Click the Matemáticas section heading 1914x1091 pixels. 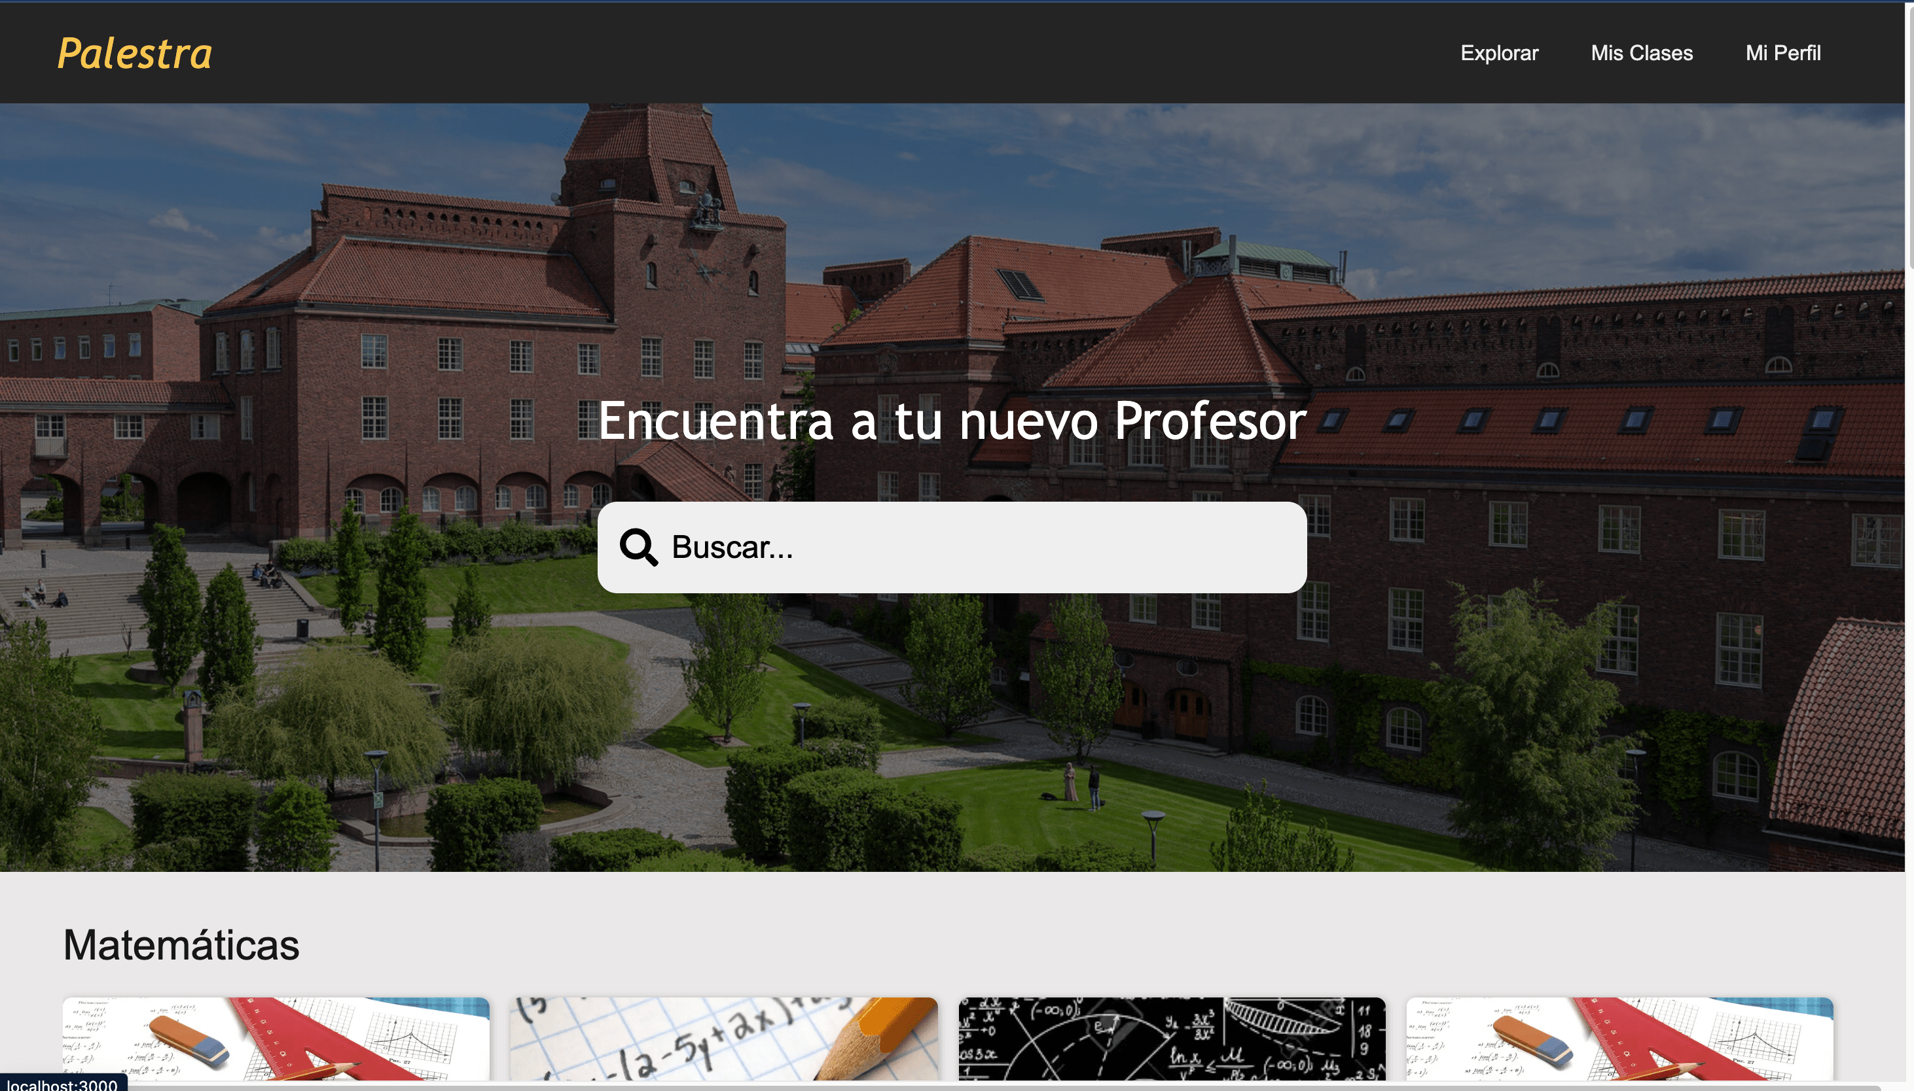(181, 945)
